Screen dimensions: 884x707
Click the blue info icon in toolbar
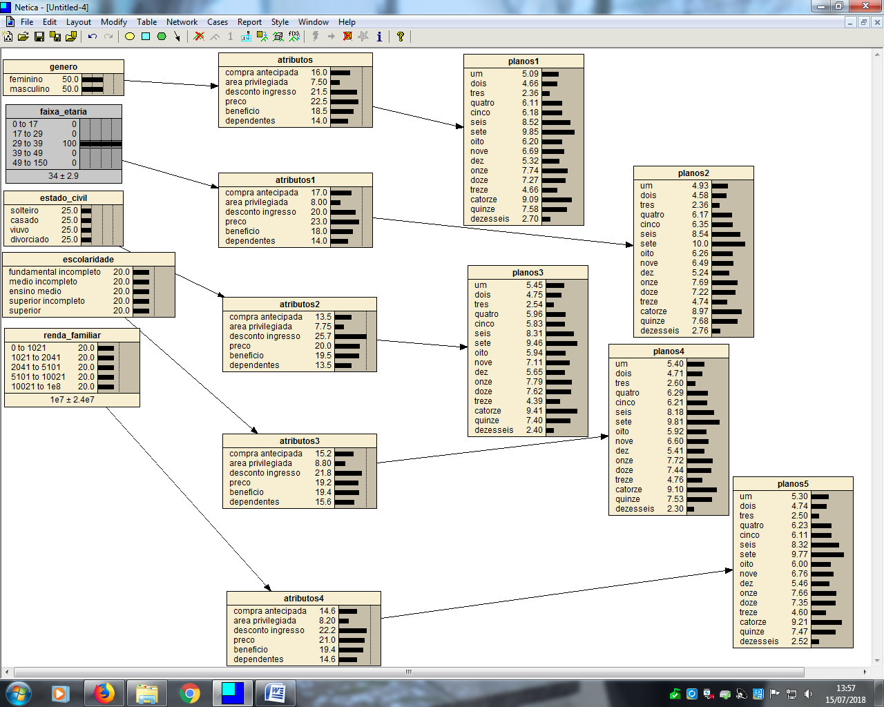(378, 37)
